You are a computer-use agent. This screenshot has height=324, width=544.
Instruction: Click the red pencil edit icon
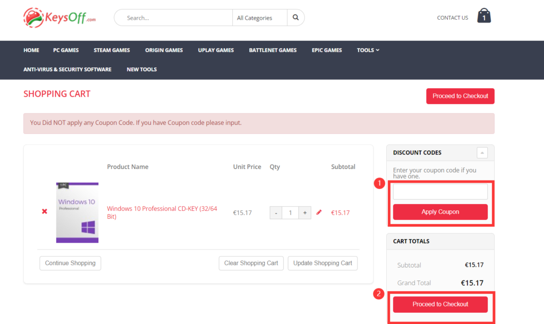[319, 212]
